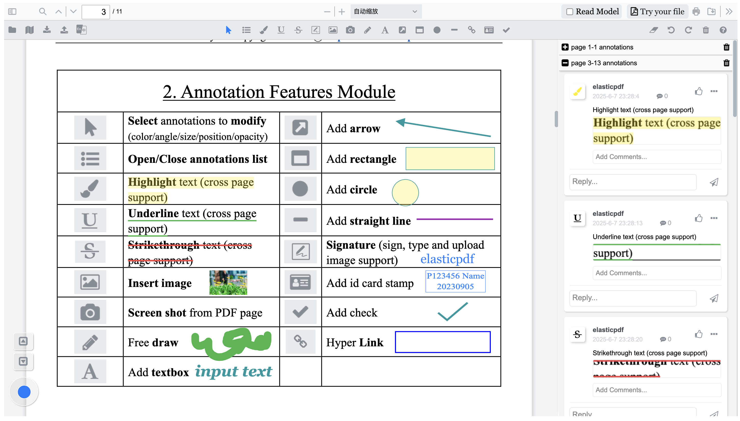Screen dimensions: 740x421
Task: Select the hyperlink tool
Action: tap(471, 30)
